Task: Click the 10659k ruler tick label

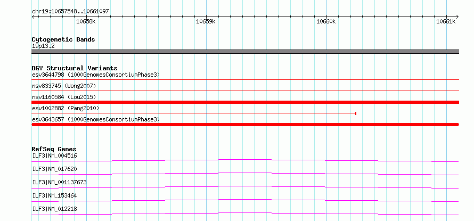Action: point(206,21)
